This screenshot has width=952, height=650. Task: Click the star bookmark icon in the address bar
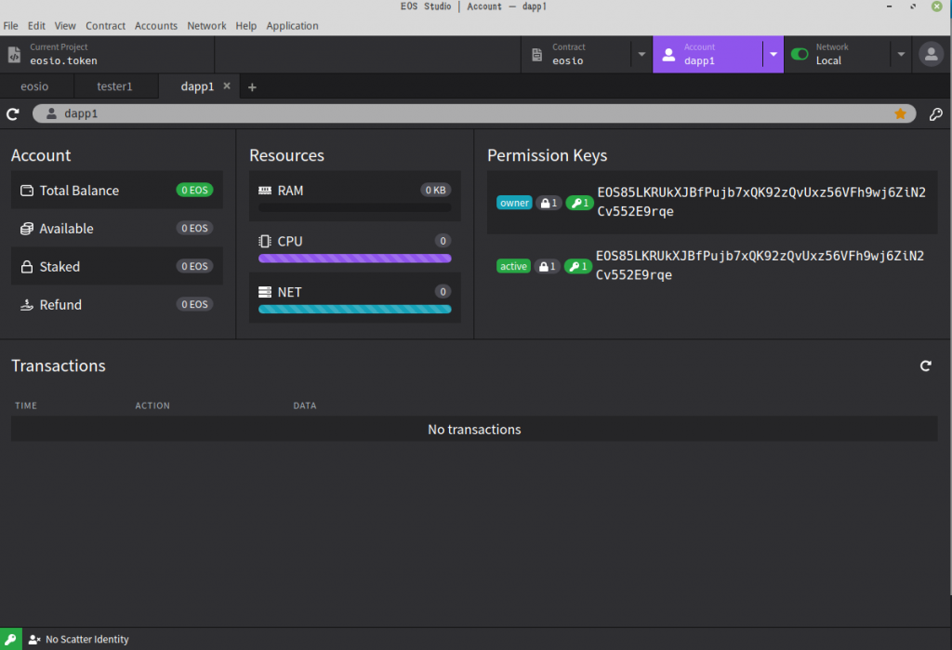(x=900, y=114)
